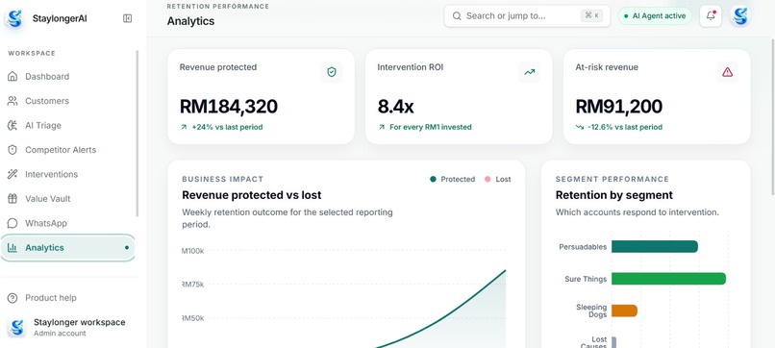
Task: Click the Revenue protected vs lost heading
Action: coord(252,195)
